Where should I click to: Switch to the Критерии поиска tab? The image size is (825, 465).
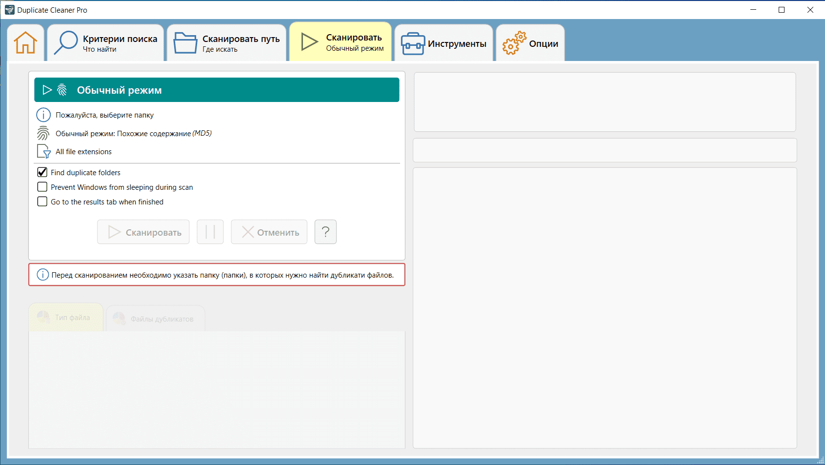[x=105, y=43]
